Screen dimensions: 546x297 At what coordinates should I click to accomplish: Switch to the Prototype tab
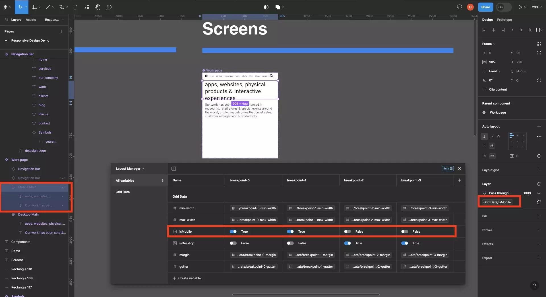[x=504, y=20]
